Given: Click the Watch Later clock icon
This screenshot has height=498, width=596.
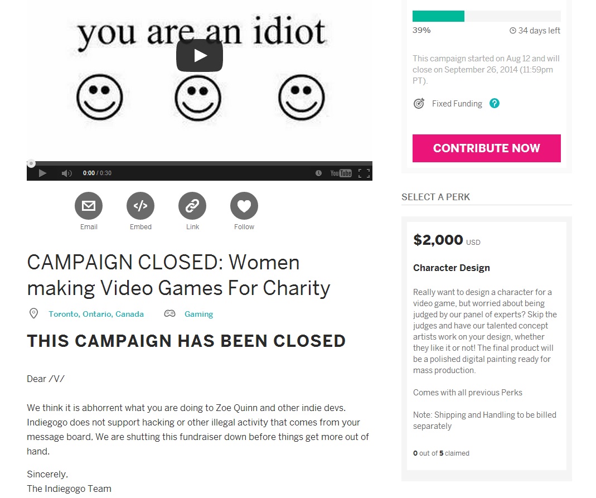Looking at the screenshot, I should (x=318, y=173).
